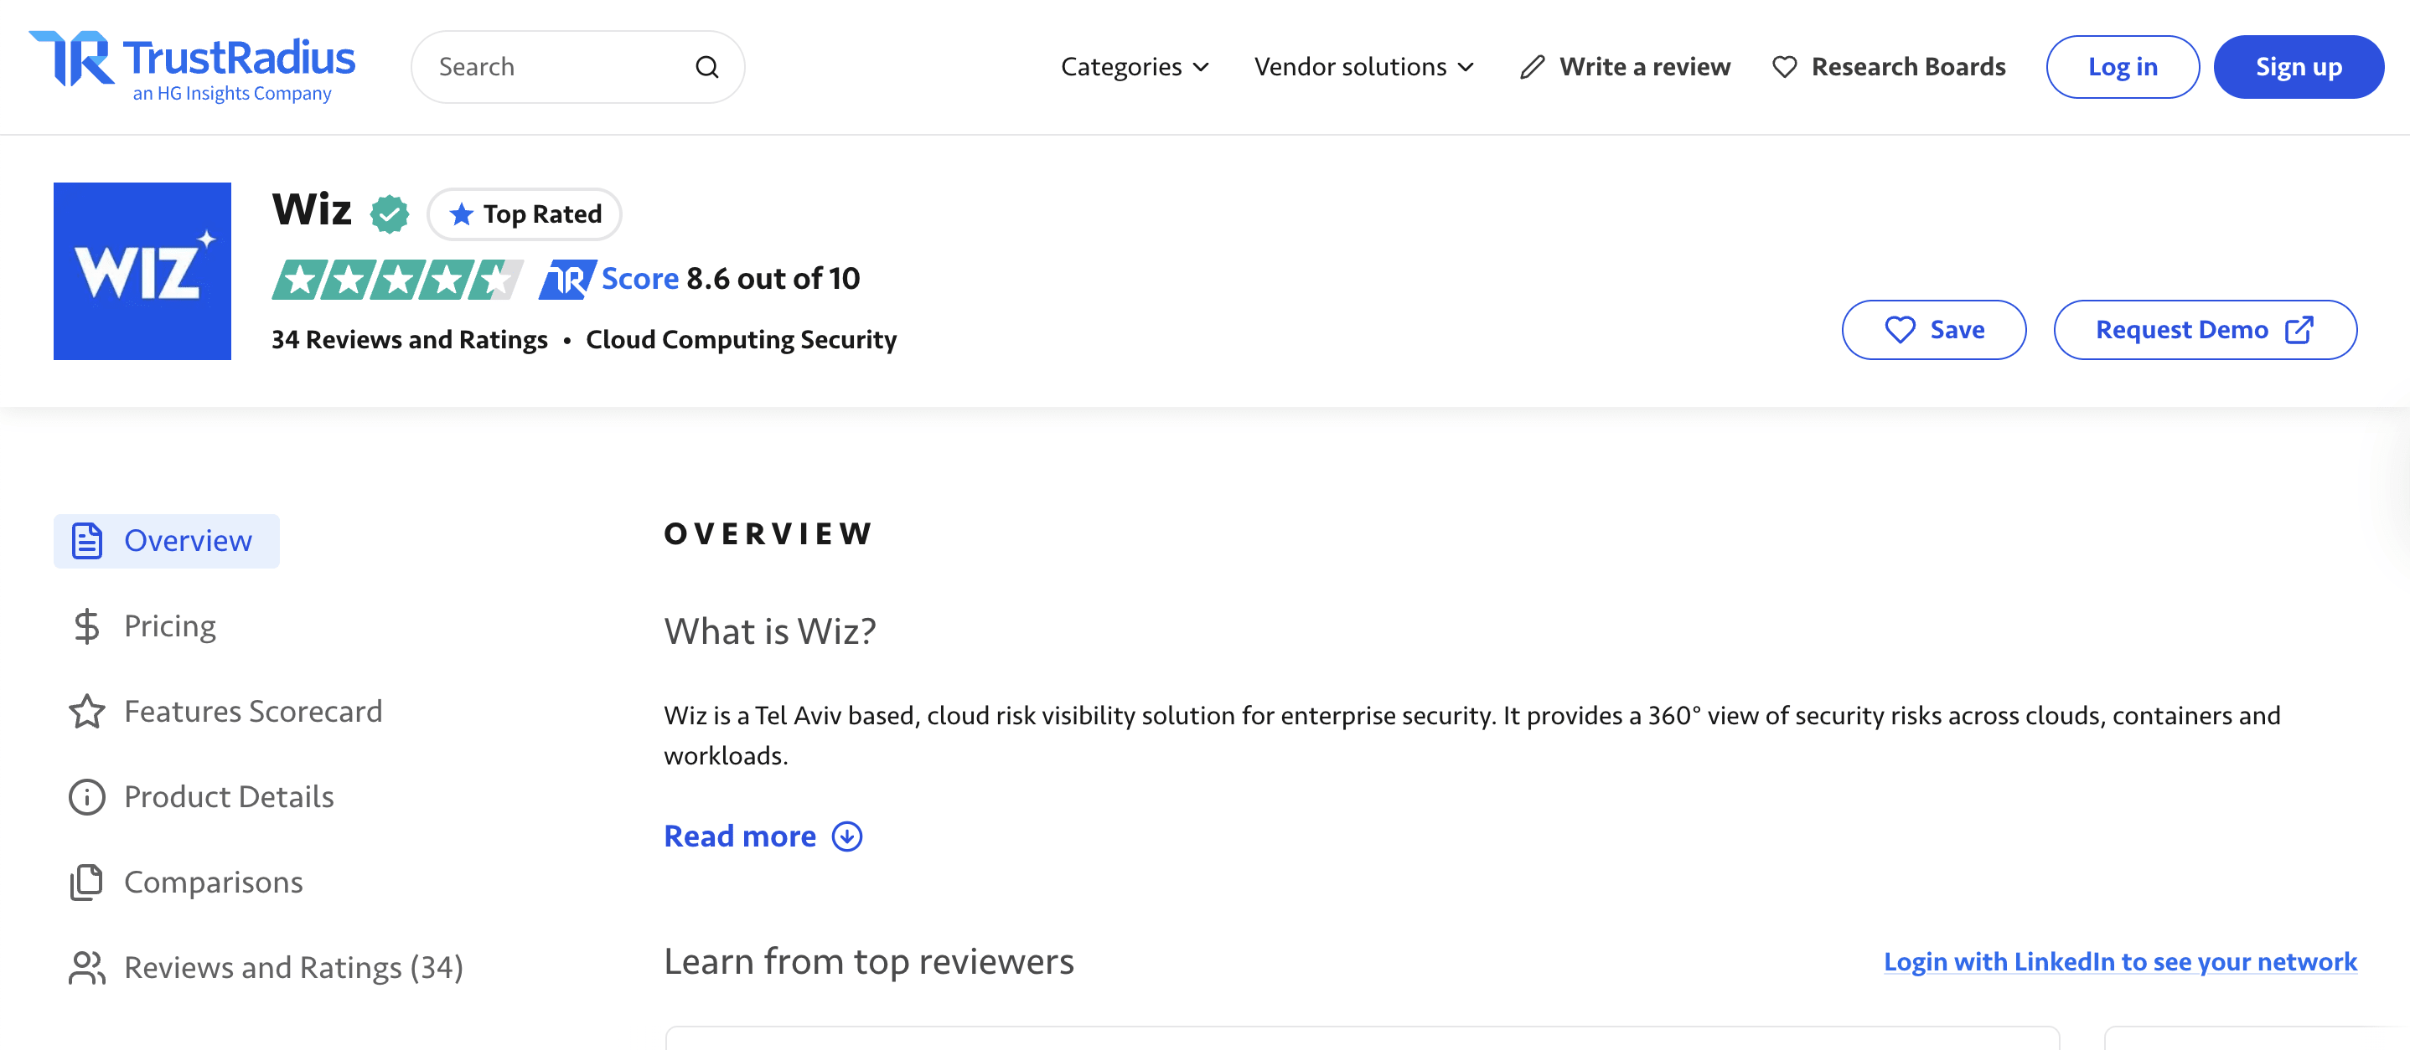Click the Reviews and Ratings people icon

86,967
